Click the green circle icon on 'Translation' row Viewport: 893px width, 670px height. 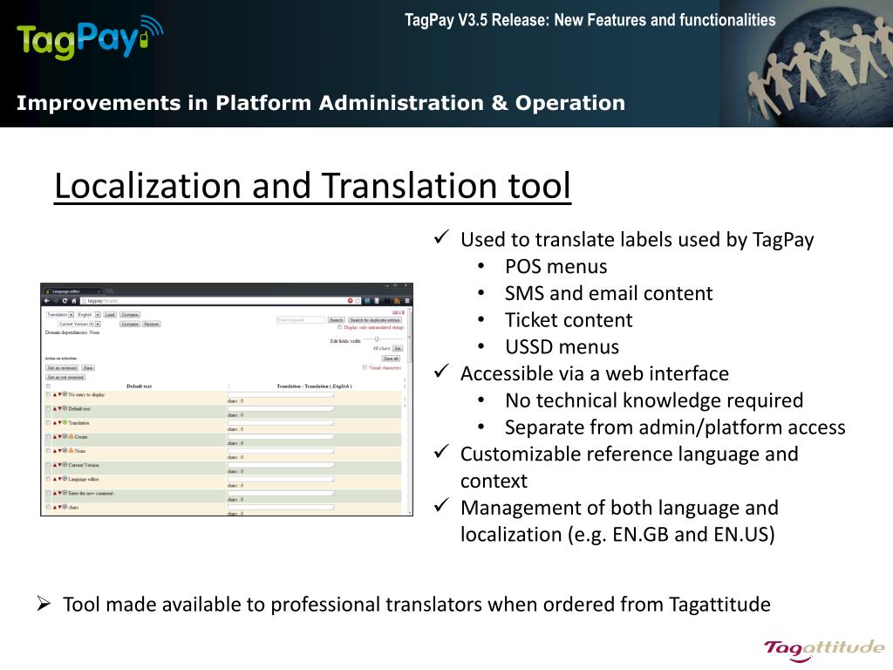coord(65,422)
